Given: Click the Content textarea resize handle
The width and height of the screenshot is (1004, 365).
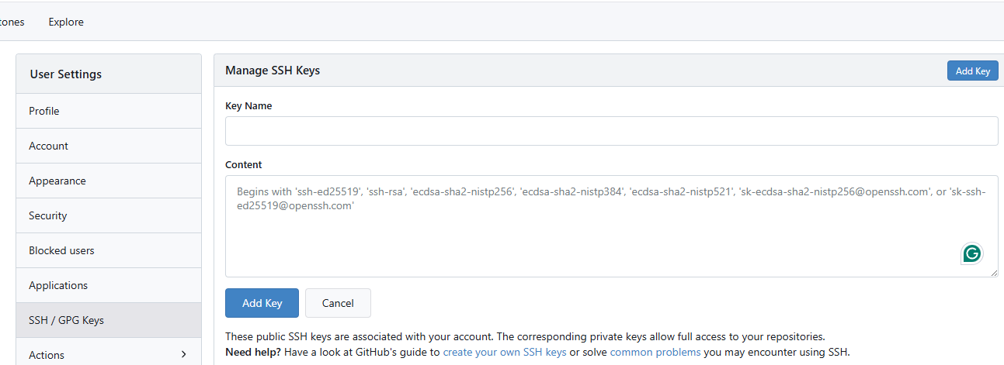Looking at the screenshot, I should tap(994, 273).
